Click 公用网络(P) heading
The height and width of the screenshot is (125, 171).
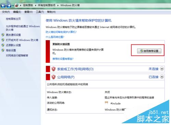(x=66, y=77)
